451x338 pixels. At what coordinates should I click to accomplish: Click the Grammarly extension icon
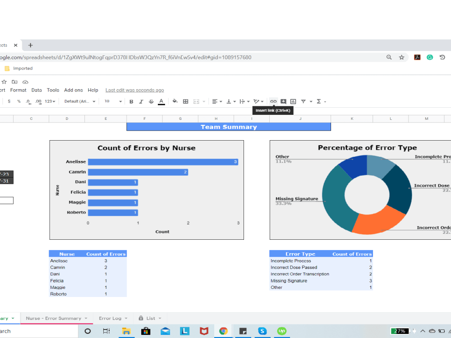click(430, 57)
